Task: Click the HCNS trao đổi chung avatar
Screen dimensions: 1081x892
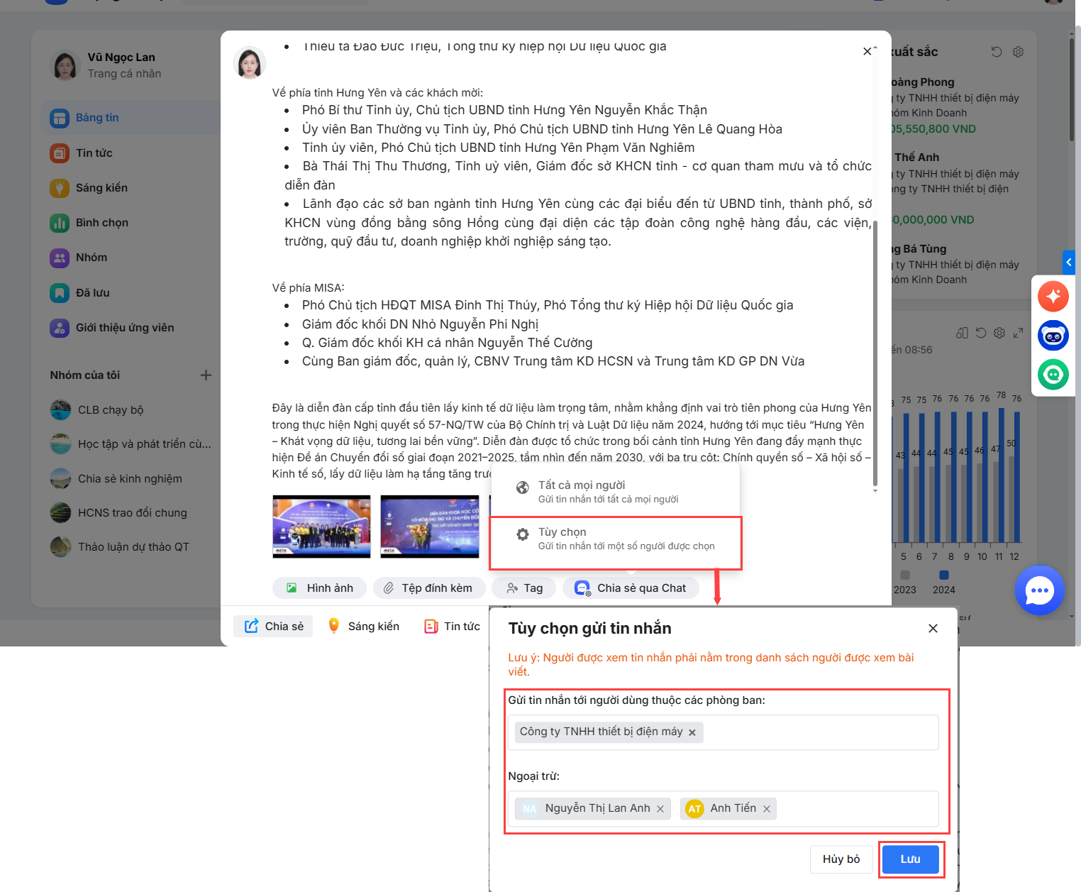Action: [x=61, y=512]
